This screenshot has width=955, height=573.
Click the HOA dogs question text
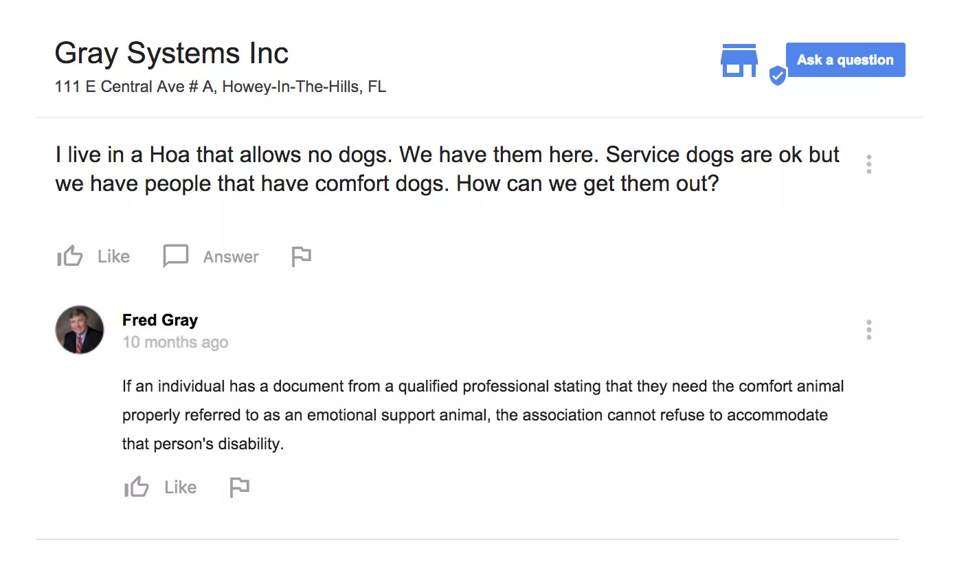447,169
